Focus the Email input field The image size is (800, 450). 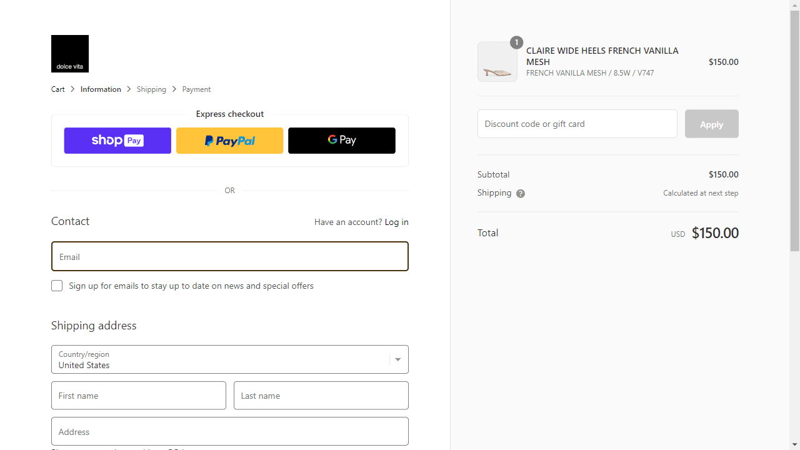point(230,256)
